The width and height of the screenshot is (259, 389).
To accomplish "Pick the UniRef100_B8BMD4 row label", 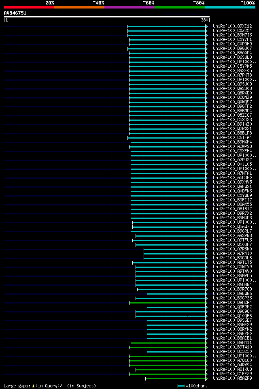I will (x=232, y=111).
